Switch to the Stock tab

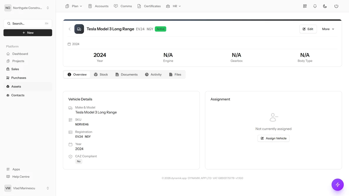(101, 75)
